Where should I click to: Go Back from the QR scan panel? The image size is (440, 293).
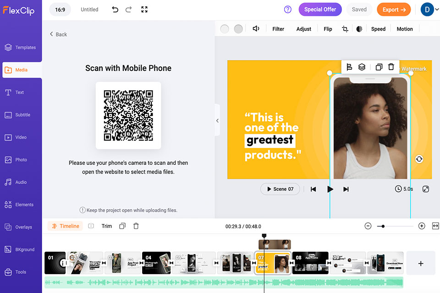coord(58,34)
